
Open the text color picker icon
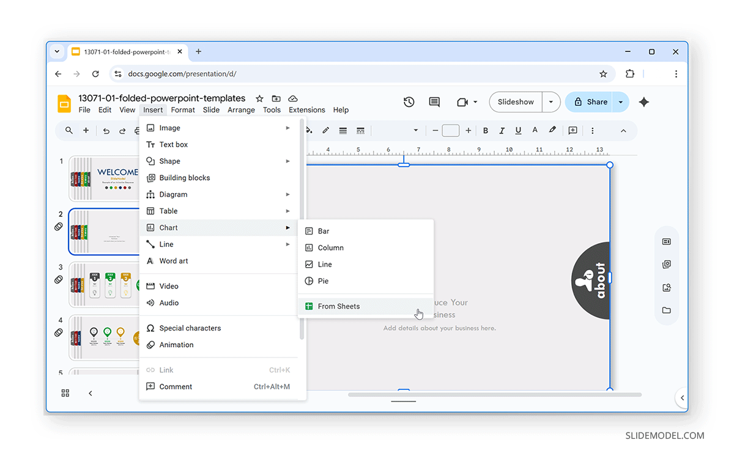coord(535,130)
